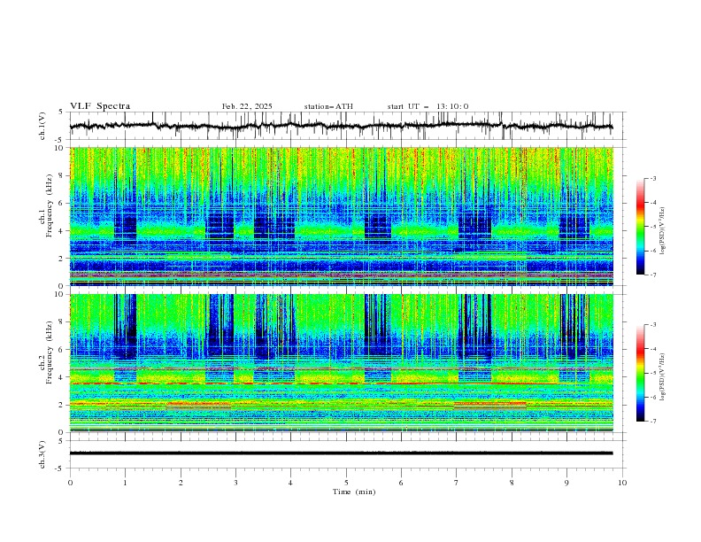Click the upper color scale bar for ch.1
Image resolution: width=701 pixels, height=542 pixels.
[640, 226]
